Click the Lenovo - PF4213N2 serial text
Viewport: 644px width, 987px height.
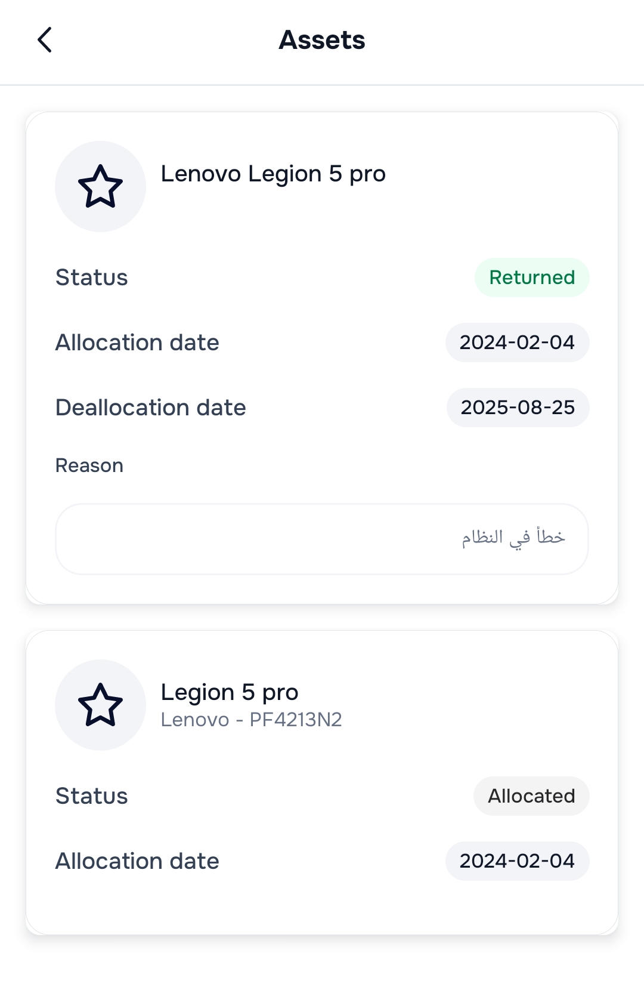click(x=251, y=720)
